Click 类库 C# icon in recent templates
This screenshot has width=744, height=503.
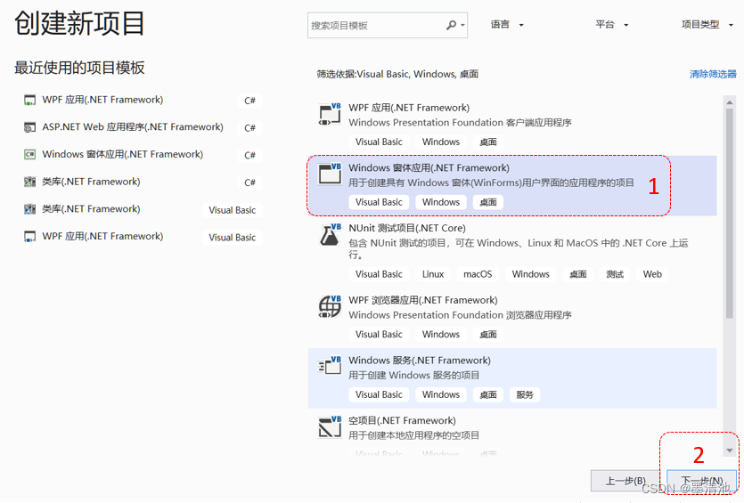(x=30, y=182)
